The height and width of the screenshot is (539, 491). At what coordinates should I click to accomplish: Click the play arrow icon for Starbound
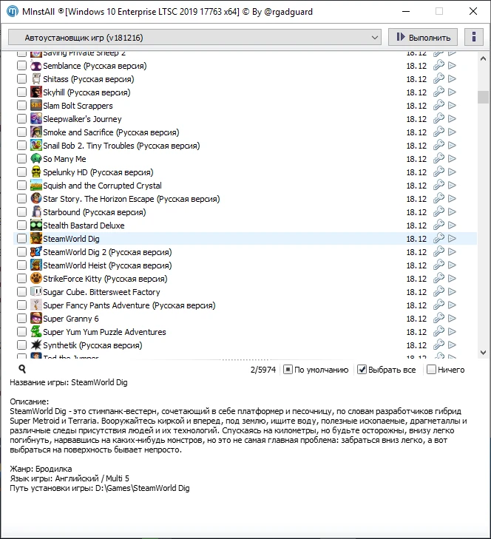[453, 212]
